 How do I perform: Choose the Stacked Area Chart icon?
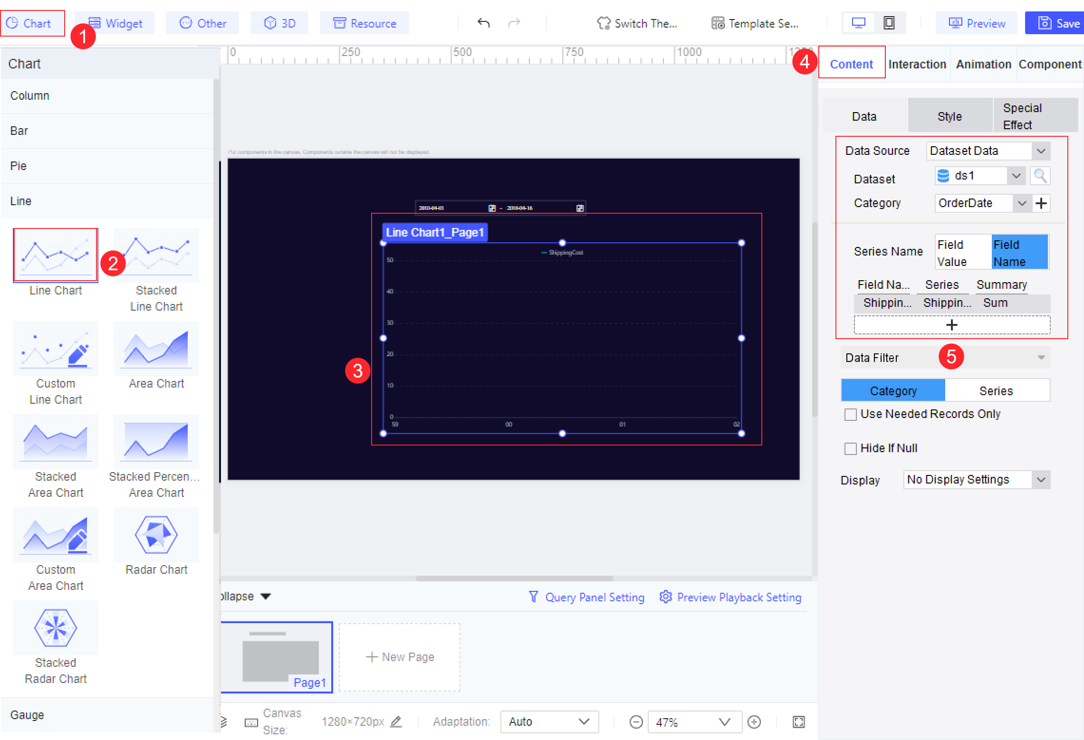(x=56, y=441)
